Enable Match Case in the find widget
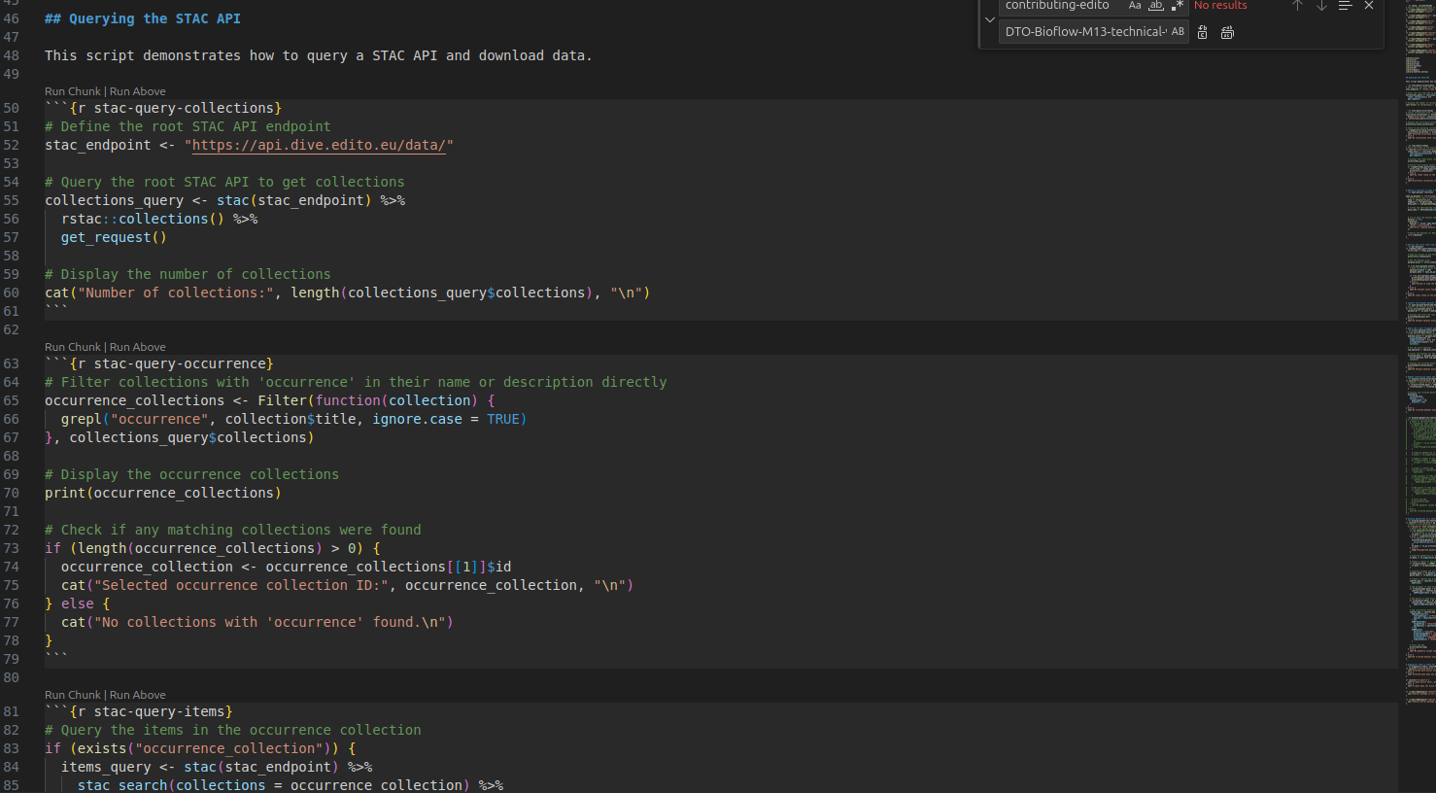This screenshot has height=793, width=1436. pos(1134,6)
